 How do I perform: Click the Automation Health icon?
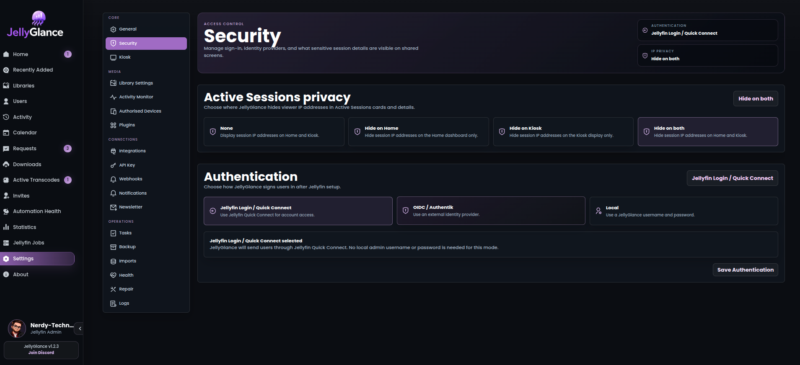click(x=6, y=211)
